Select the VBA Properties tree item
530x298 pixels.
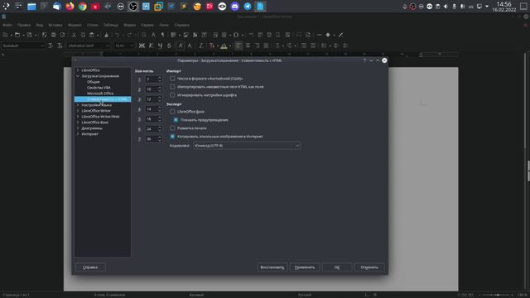99,88
